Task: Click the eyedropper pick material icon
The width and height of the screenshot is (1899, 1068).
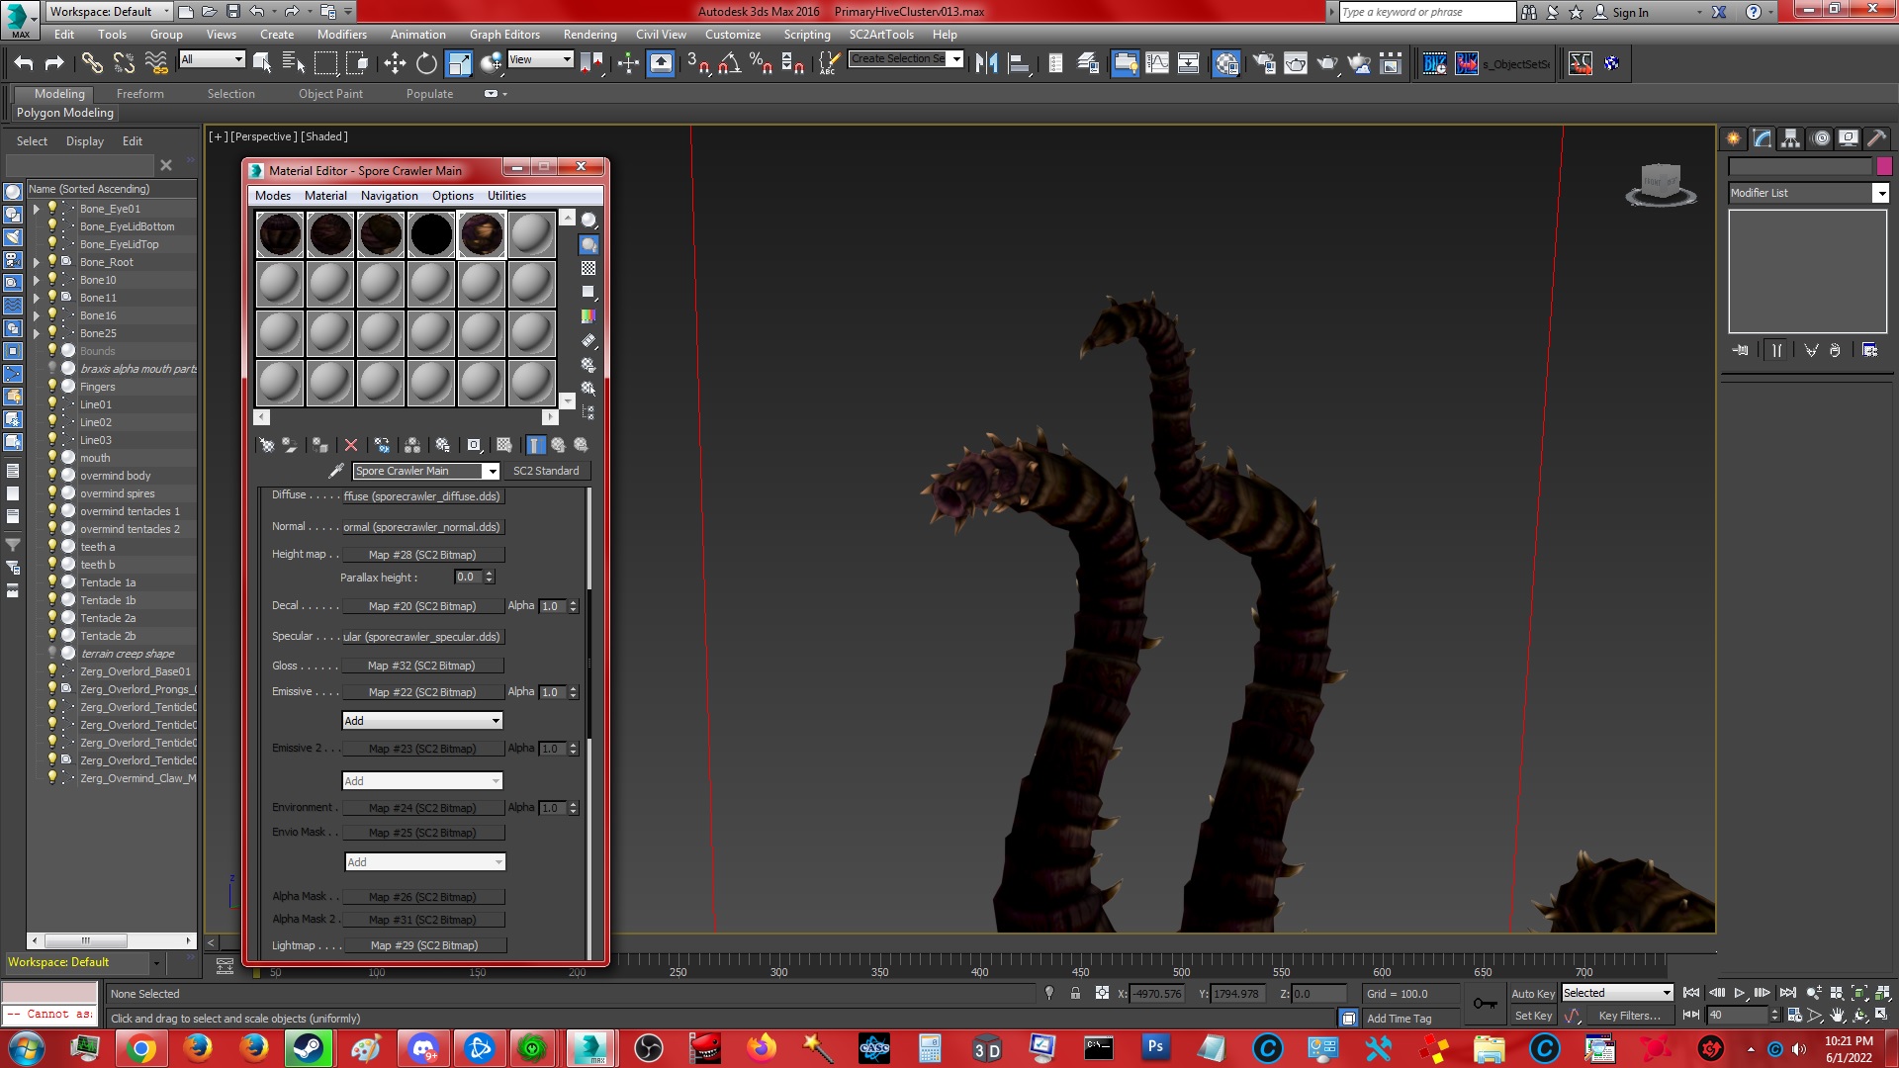Action: [336, 471]
